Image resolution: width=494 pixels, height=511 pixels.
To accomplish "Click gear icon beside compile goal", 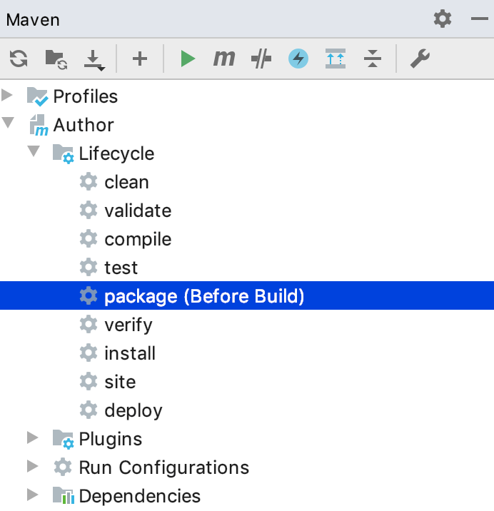I will coord(89,238).
